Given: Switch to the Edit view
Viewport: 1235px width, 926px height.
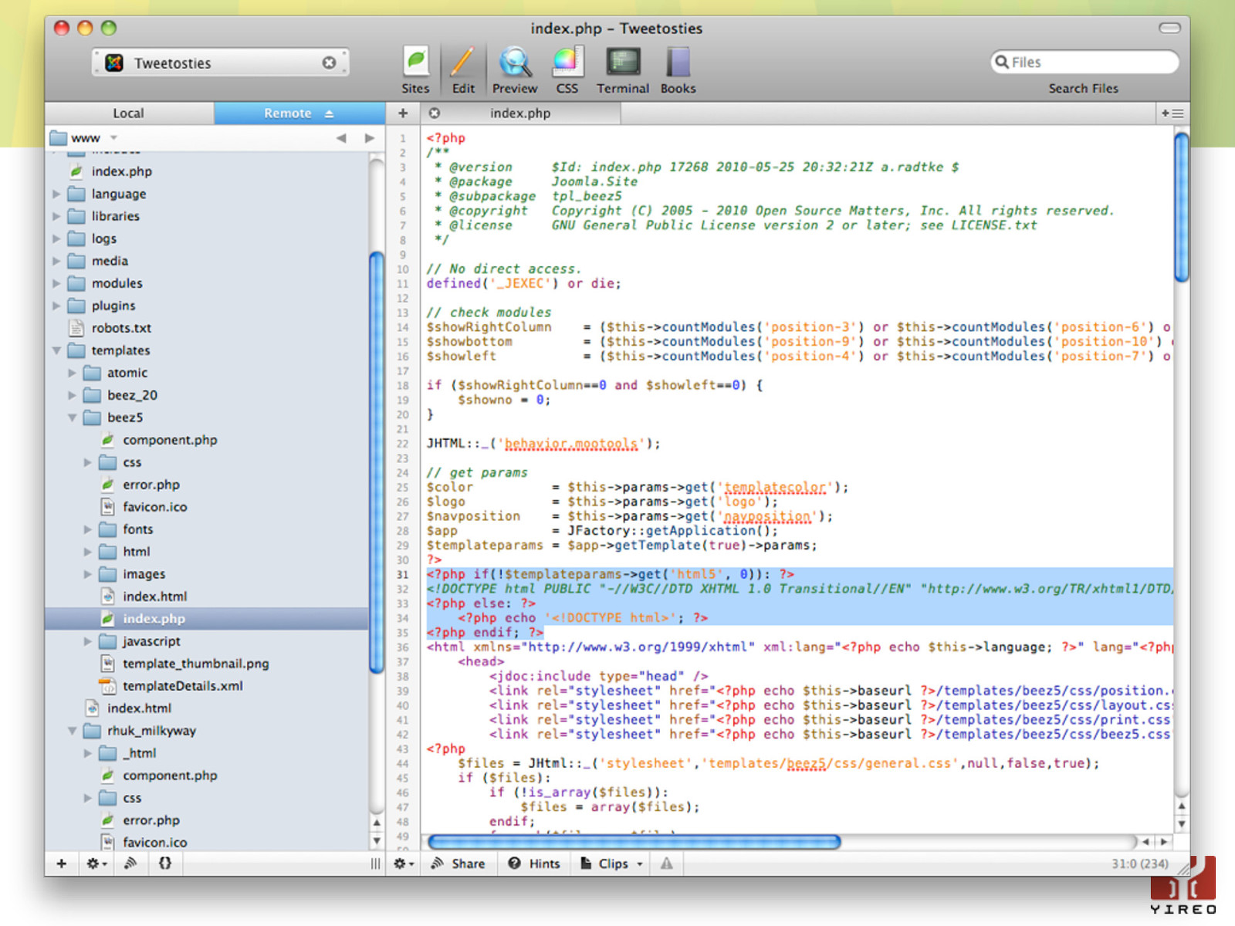Looking at the screenshot, I should click(x=463, y=70).
